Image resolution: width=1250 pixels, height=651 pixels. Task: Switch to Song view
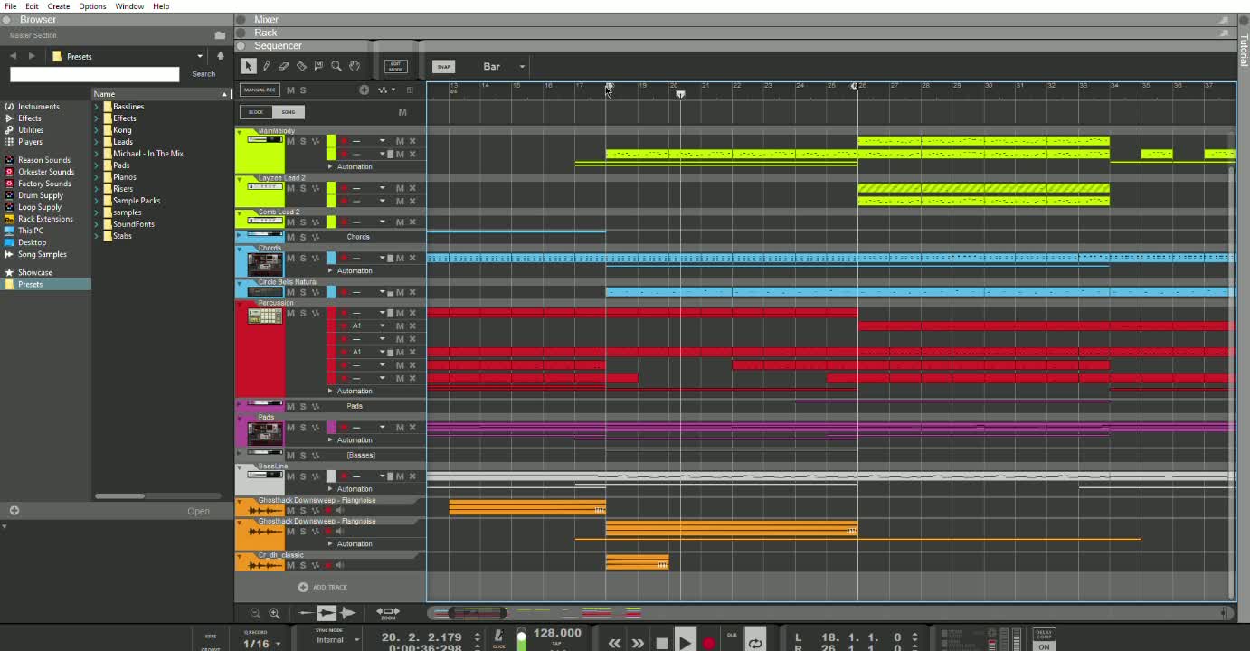(288, 112)
